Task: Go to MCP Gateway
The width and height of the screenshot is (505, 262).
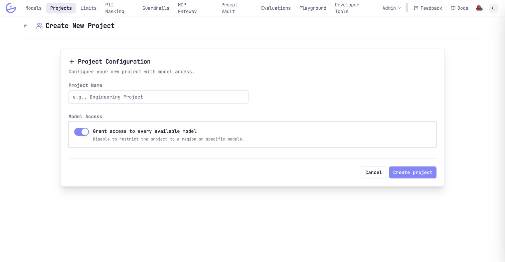Action: click(187, 8)
